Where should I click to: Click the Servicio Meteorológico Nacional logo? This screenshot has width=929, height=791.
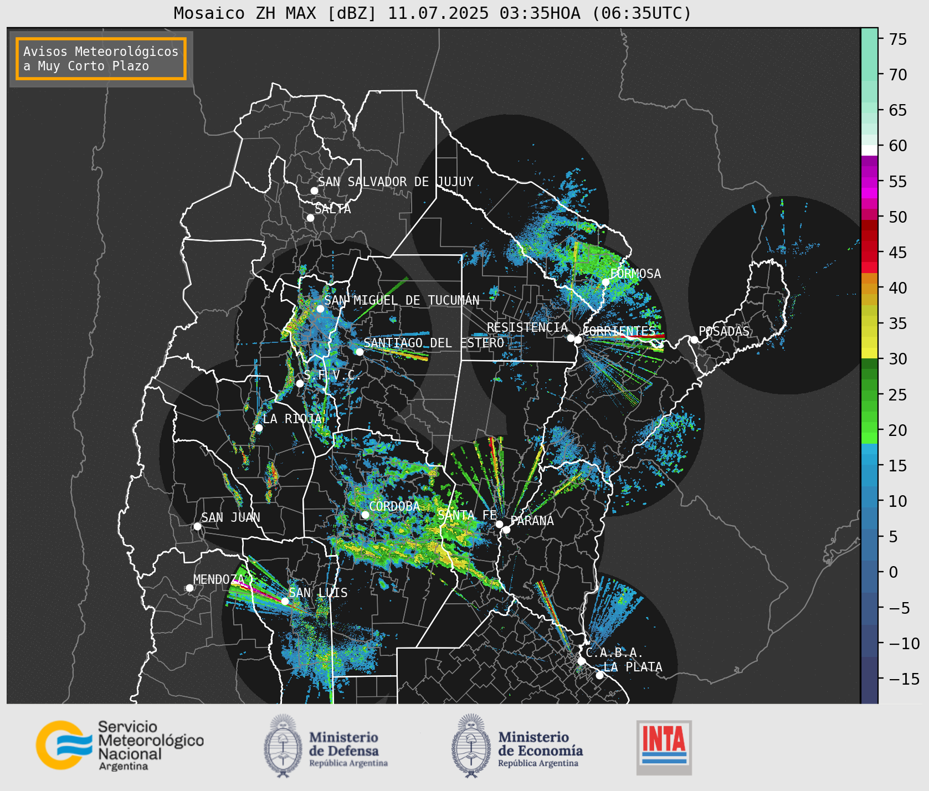click(120, 745)
